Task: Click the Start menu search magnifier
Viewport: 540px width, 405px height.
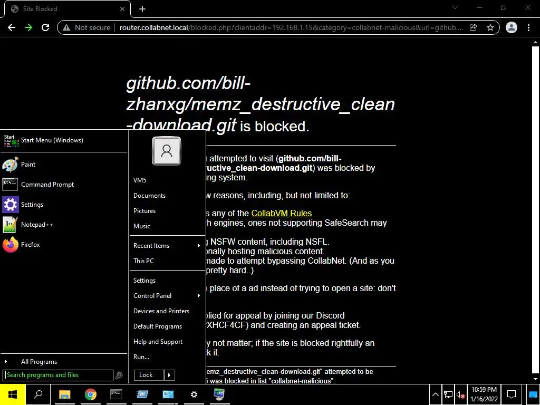Action: pyautogui.click(x=119, y=375)
